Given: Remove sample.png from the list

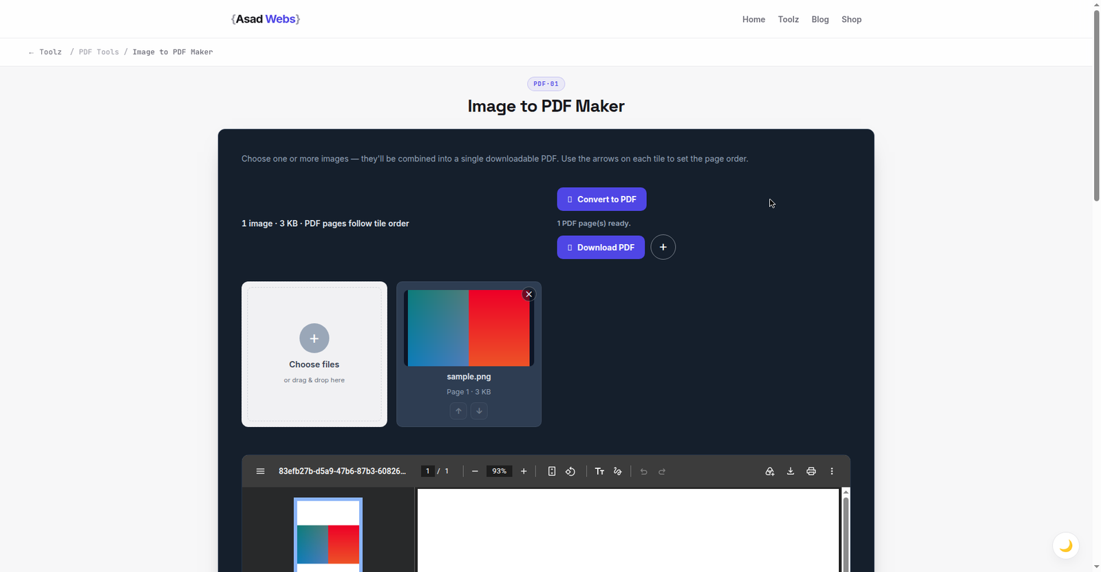Looking at the screenshot, I should (x=528, y=294).
